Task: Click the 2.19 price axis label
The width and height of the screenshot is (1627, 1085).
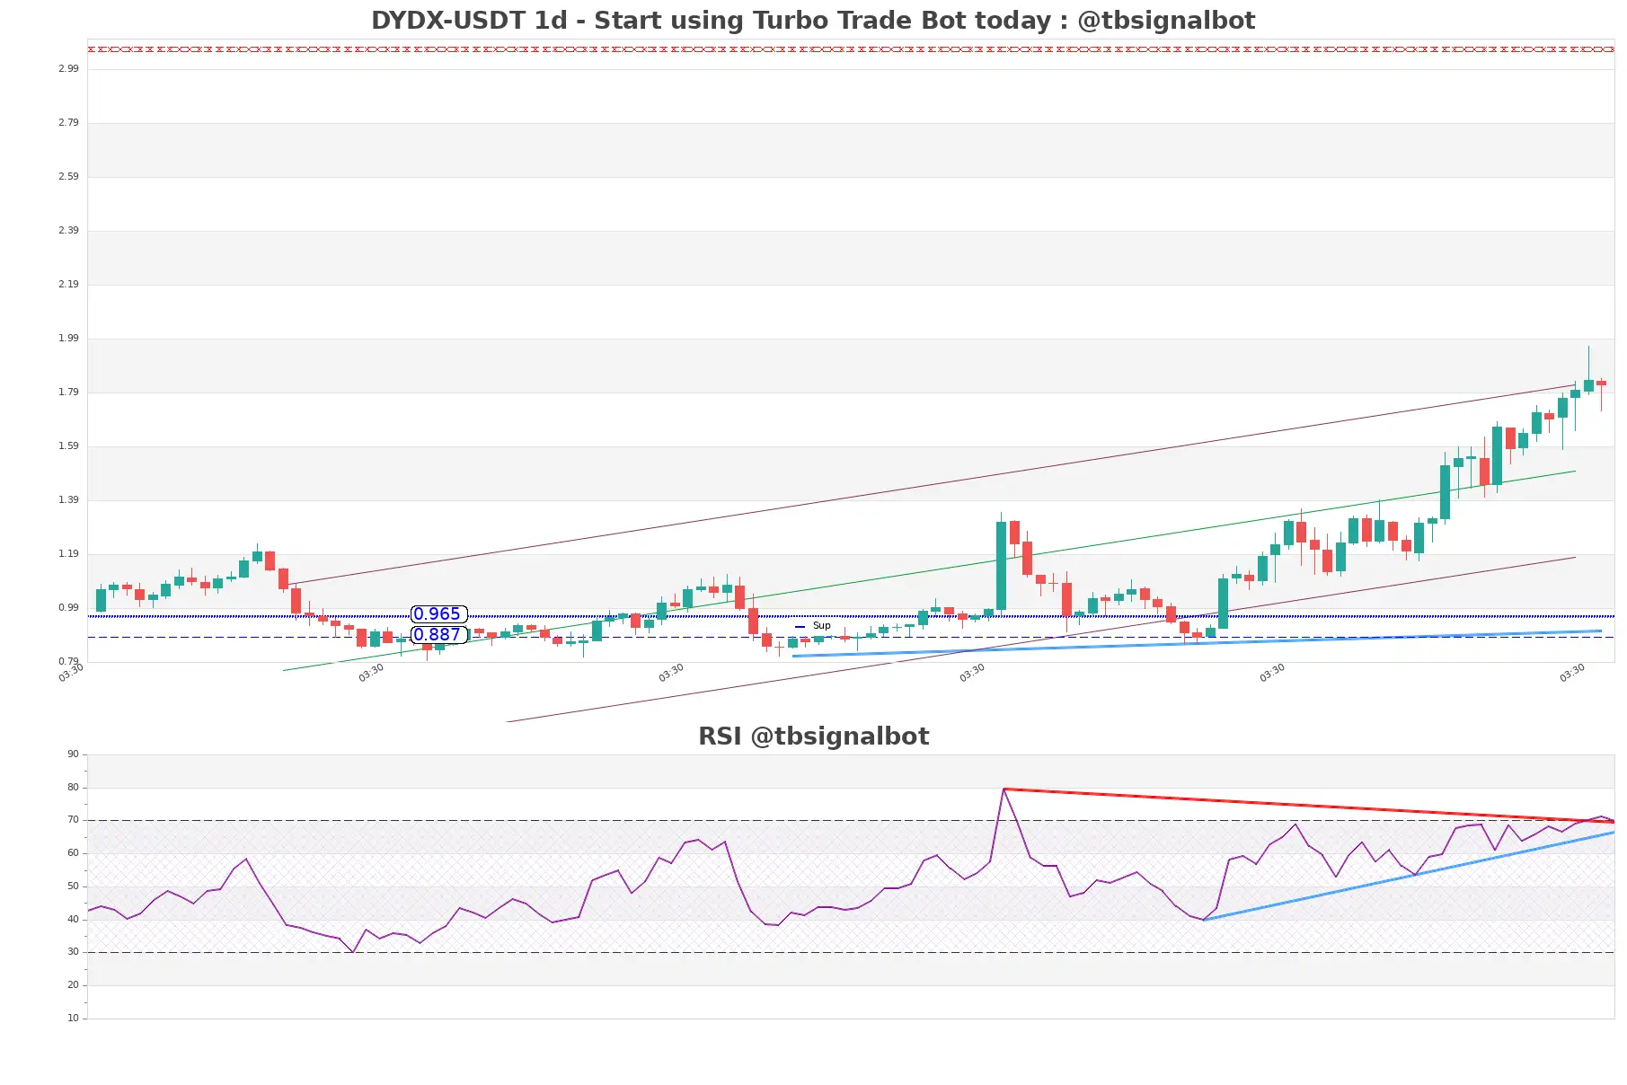Action: point(68,284)
